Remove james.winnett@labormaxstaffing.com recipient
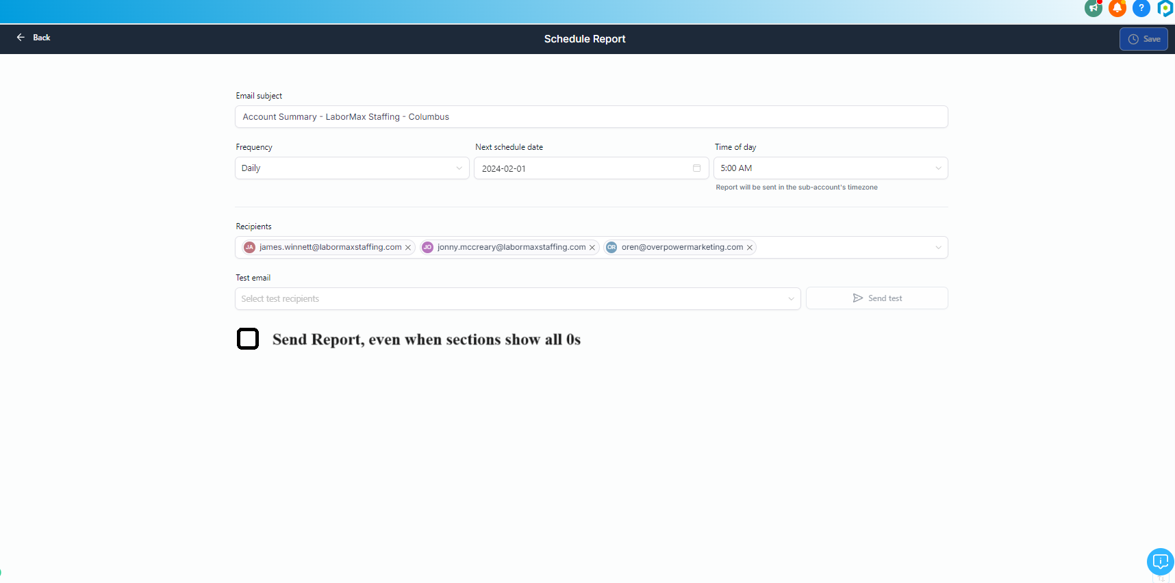1175x583 pixels. click(408, 248)
